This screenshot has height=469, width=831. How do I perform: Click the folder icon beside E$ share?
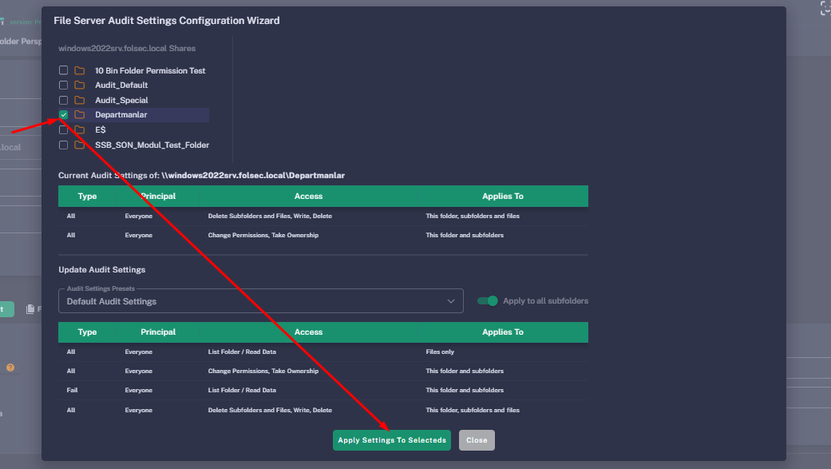click(80, 130)
